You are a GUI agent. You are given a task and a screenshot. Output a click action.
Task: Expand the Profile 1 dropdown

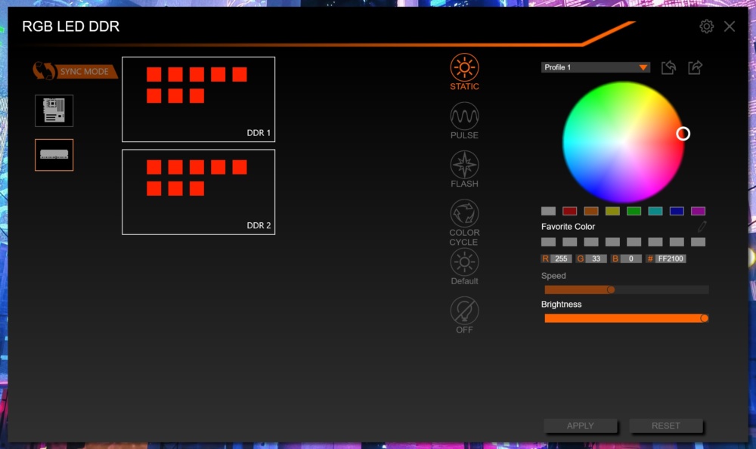pos(596,67)
